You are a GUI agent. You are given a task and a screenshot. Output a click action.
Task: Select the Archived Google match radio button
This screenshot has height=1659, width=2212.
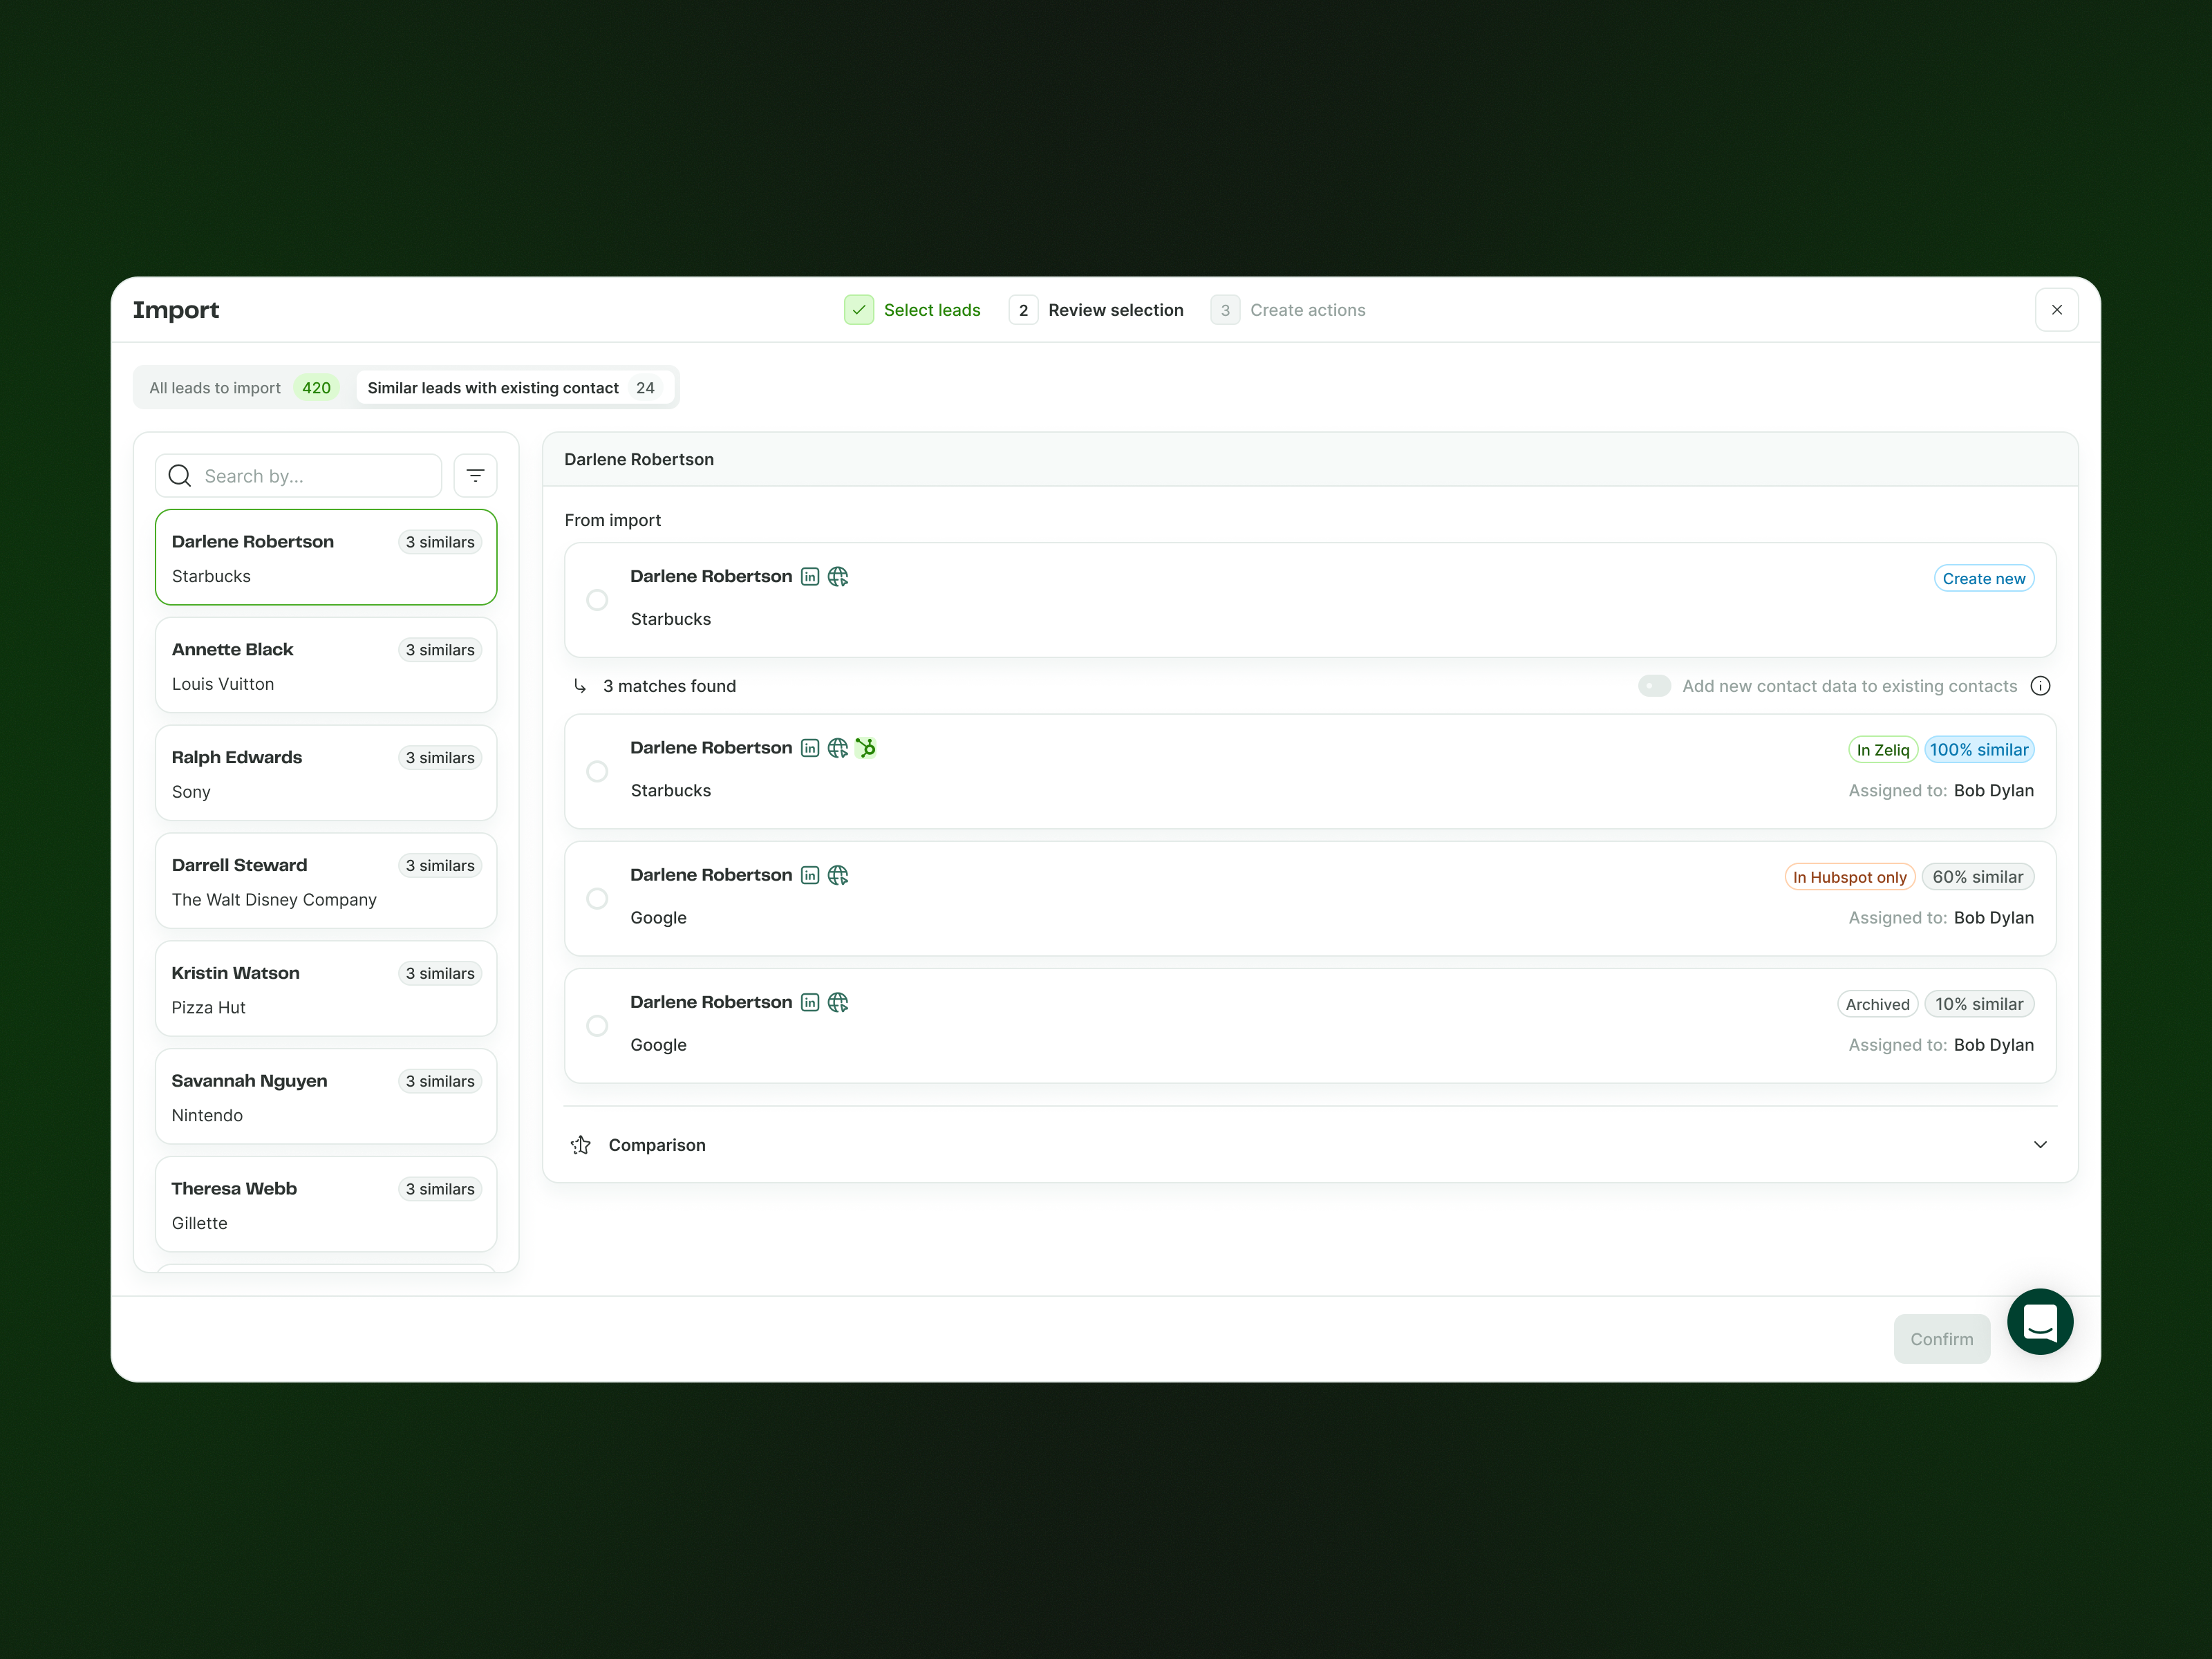597,1026
